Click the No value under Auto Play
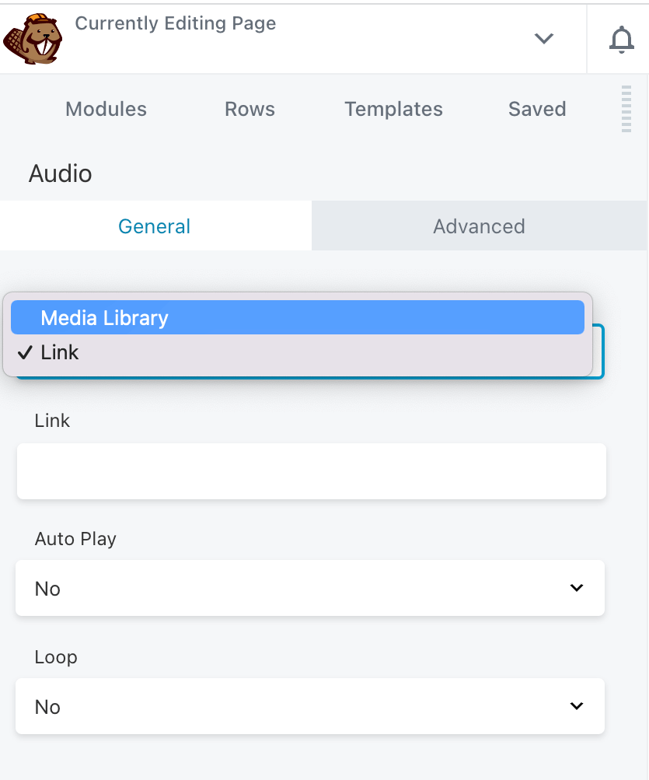This screenshot has width=649, height=780. [47, 589]
